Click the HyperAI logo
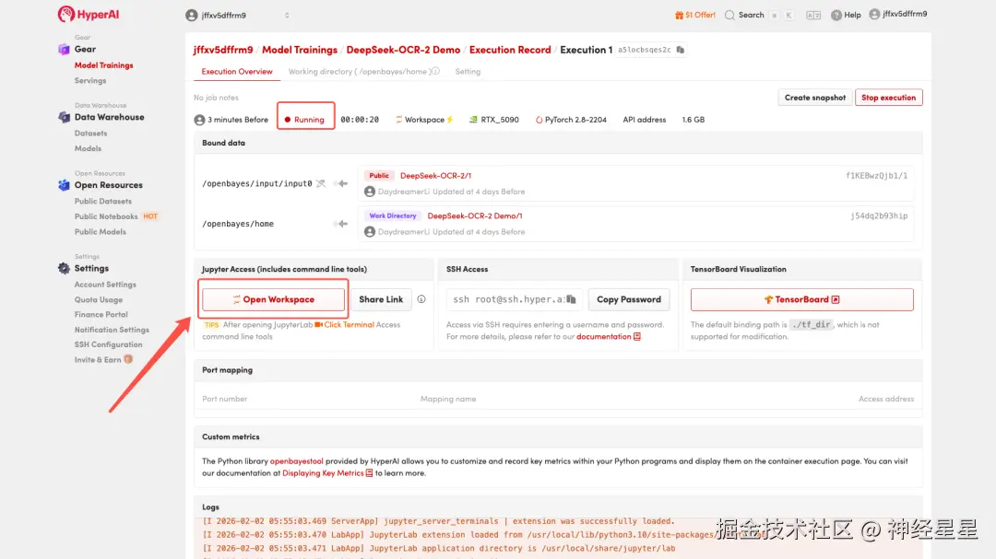The image size is (996, 559). click(89, 14)
